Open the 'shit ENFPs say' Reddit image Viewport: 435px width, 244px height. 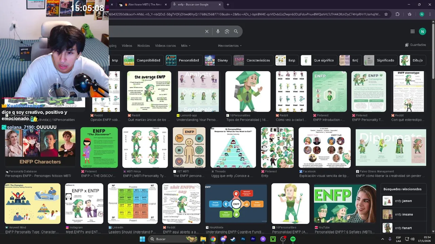click(x=181, y=204)
